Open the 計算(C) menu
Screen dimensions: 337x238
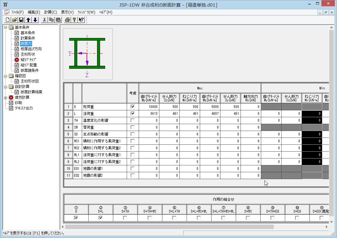pos(50,12)
